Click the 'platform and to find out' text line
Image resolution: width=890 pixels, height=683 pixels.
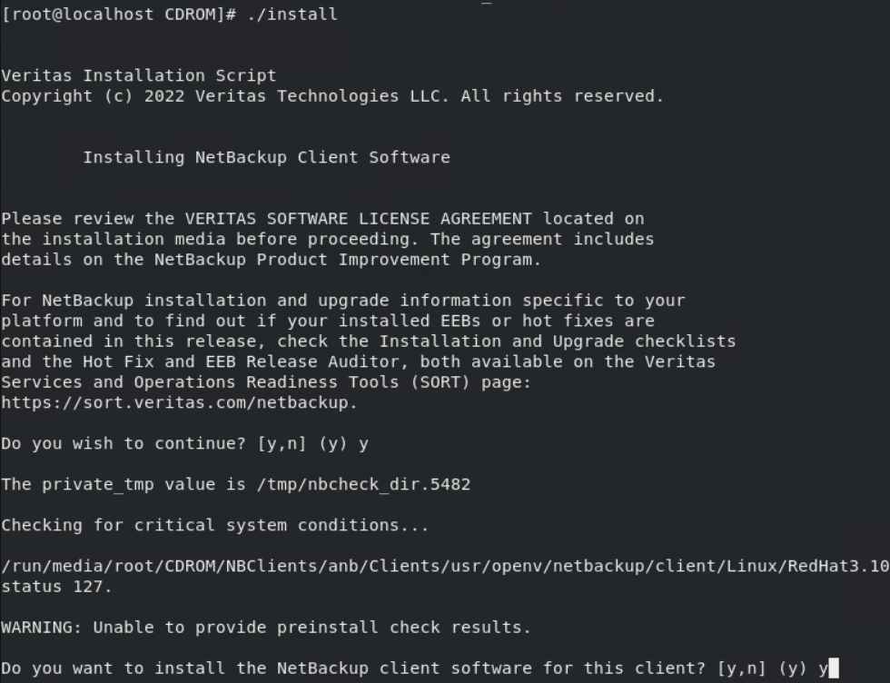tap(328, 321)
